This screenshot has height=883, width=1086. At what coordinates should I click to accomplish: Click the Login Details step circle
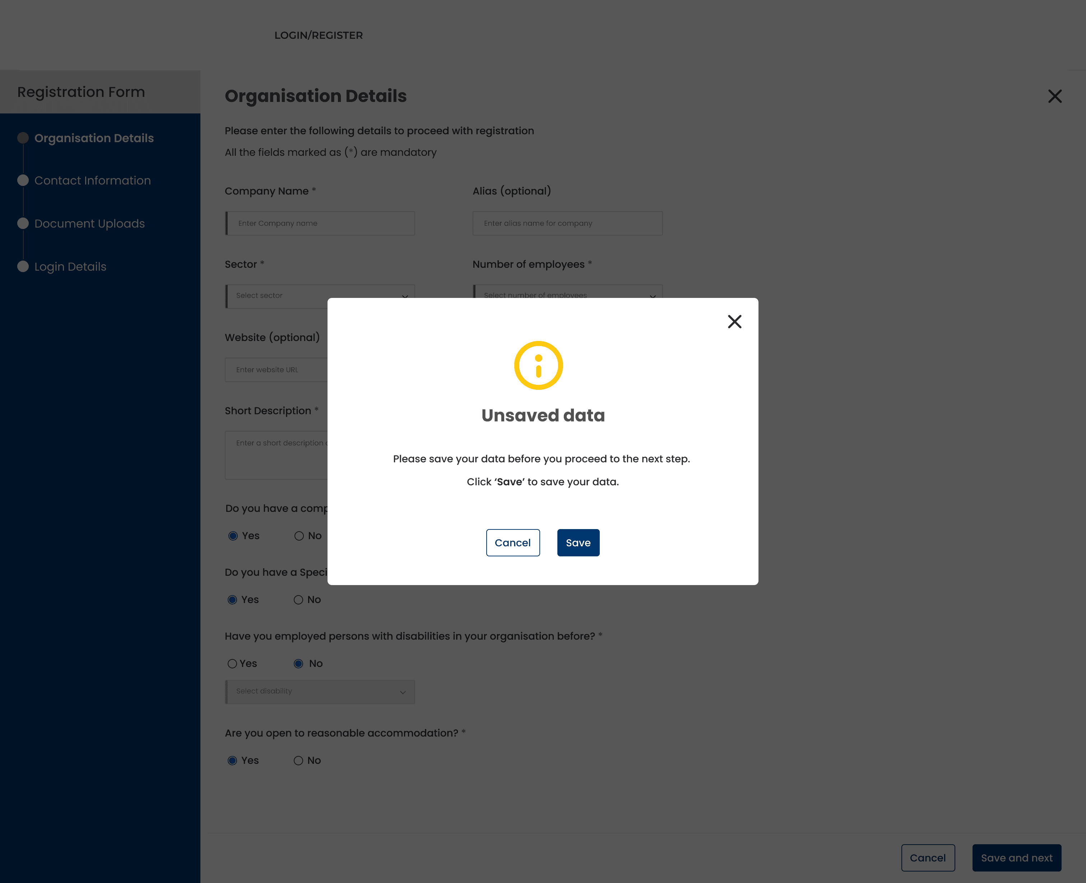[23, 267]
